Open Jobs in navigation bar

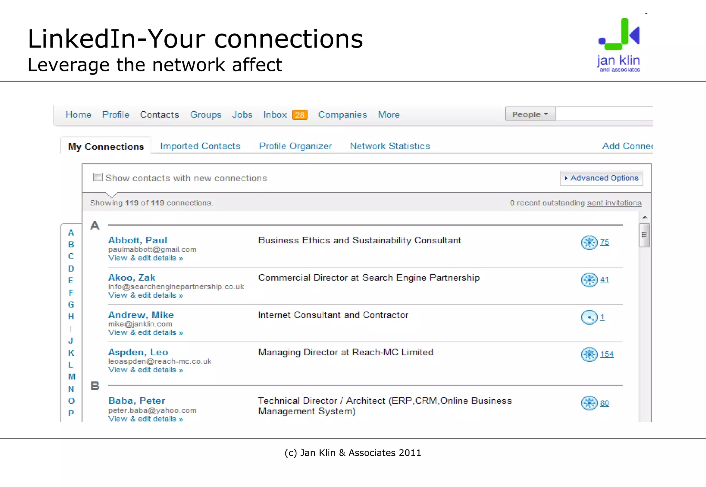(242, 114)
